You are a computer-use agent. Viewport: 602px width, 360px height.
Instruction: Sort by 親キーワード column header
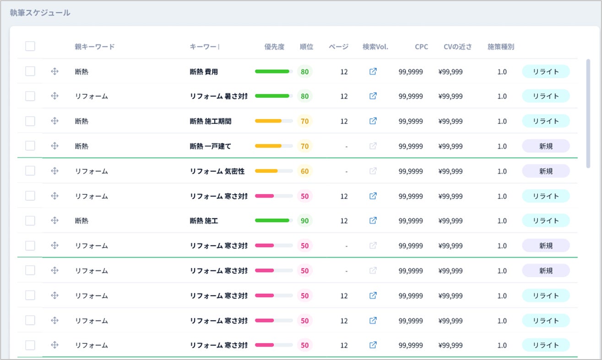click(95, 47)
